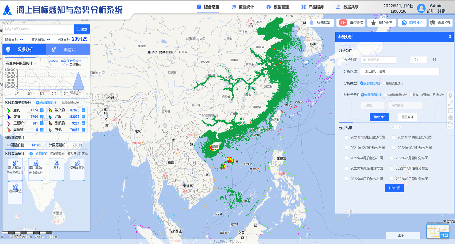This screenshot has width=455, height=244.
Task: Open the 24 hour selector field
Action: click(x=418, y=60)
